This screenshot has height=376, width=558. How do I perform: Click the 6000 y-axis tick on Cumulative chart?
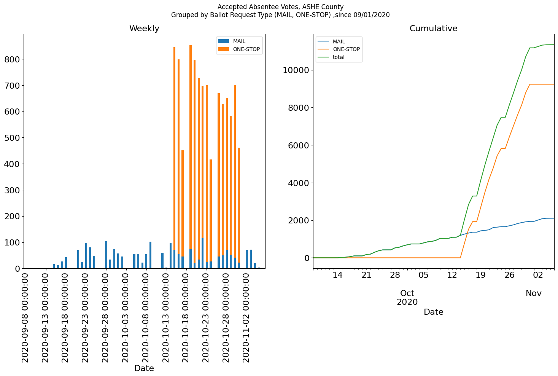(299, 145)
